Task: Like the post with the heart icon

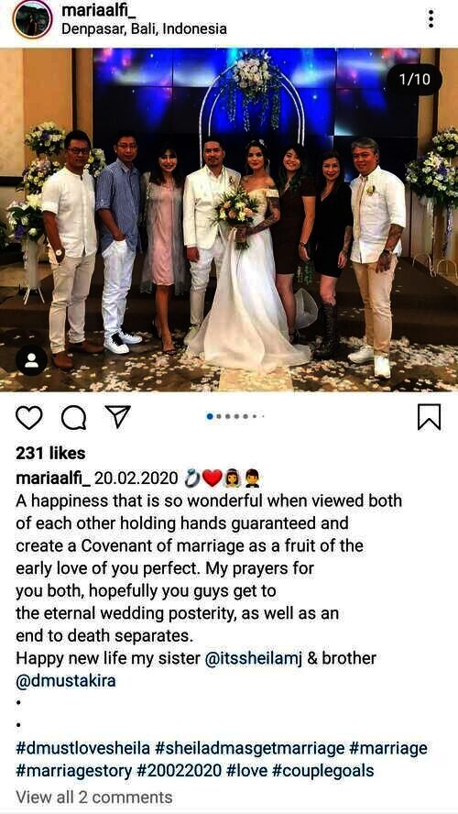Action: [29, 417]
